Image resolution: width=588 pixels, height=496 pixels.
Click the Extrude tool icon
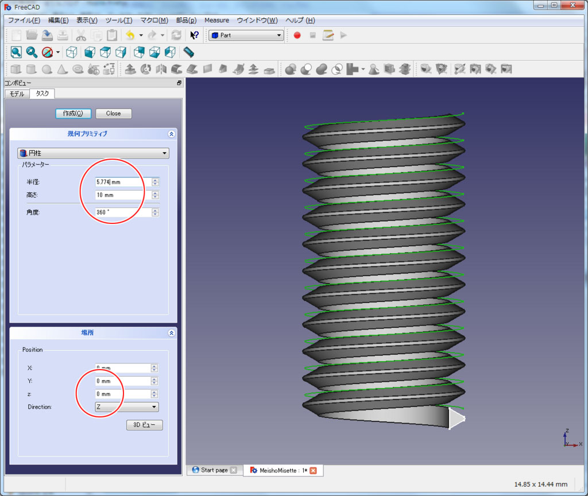(x=130, y=69)
